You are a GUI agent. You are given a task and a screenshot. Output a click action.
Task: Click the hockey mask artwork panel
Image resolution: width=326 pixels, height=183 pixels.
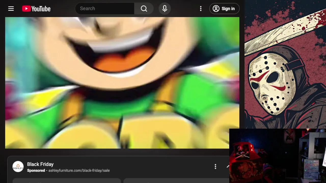pos(285,64)
